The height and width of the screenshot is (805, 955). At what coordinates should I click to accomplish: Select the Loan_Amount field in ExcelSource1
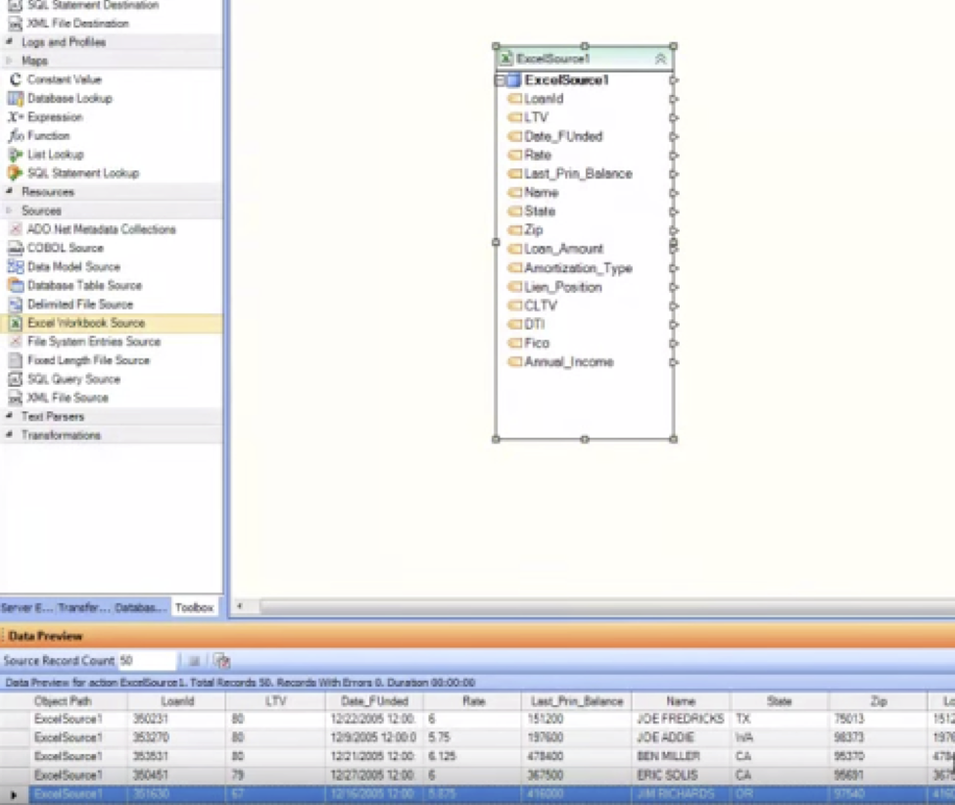click(563, 250)
